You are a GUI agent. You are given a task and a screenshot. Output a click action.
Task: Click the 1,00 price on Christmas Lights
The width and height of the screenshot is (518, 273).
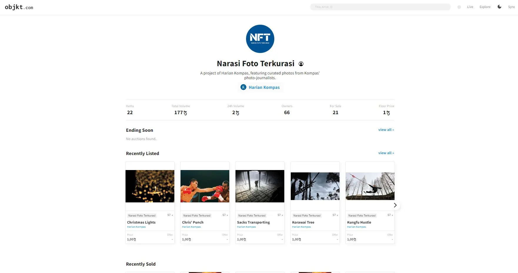[x=131, y=239]
